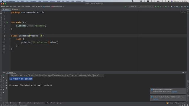Click the green Run app button in the toolbar
Image resolution: width=189 pixels, height=106 pixels.
pyautogui.click(x=156, y=6)
